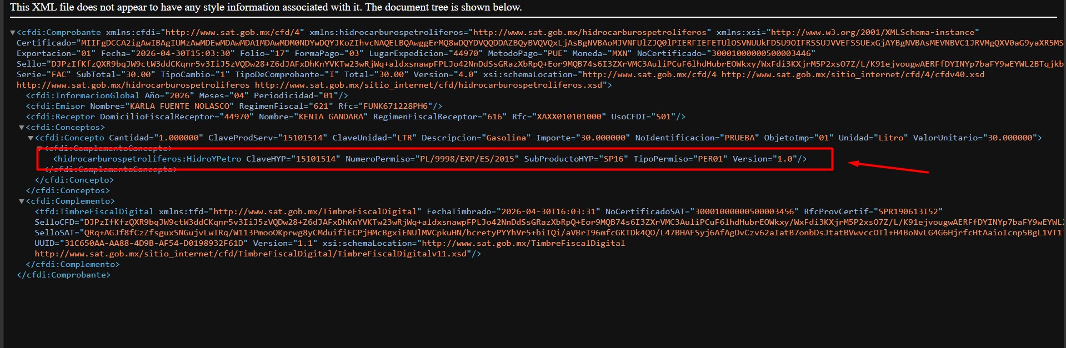Image resolution: width=1066 pixels, height=348 pixels.
Task: Click the Moneda="MXN" attribute
Action: click(x=601, y=53)
